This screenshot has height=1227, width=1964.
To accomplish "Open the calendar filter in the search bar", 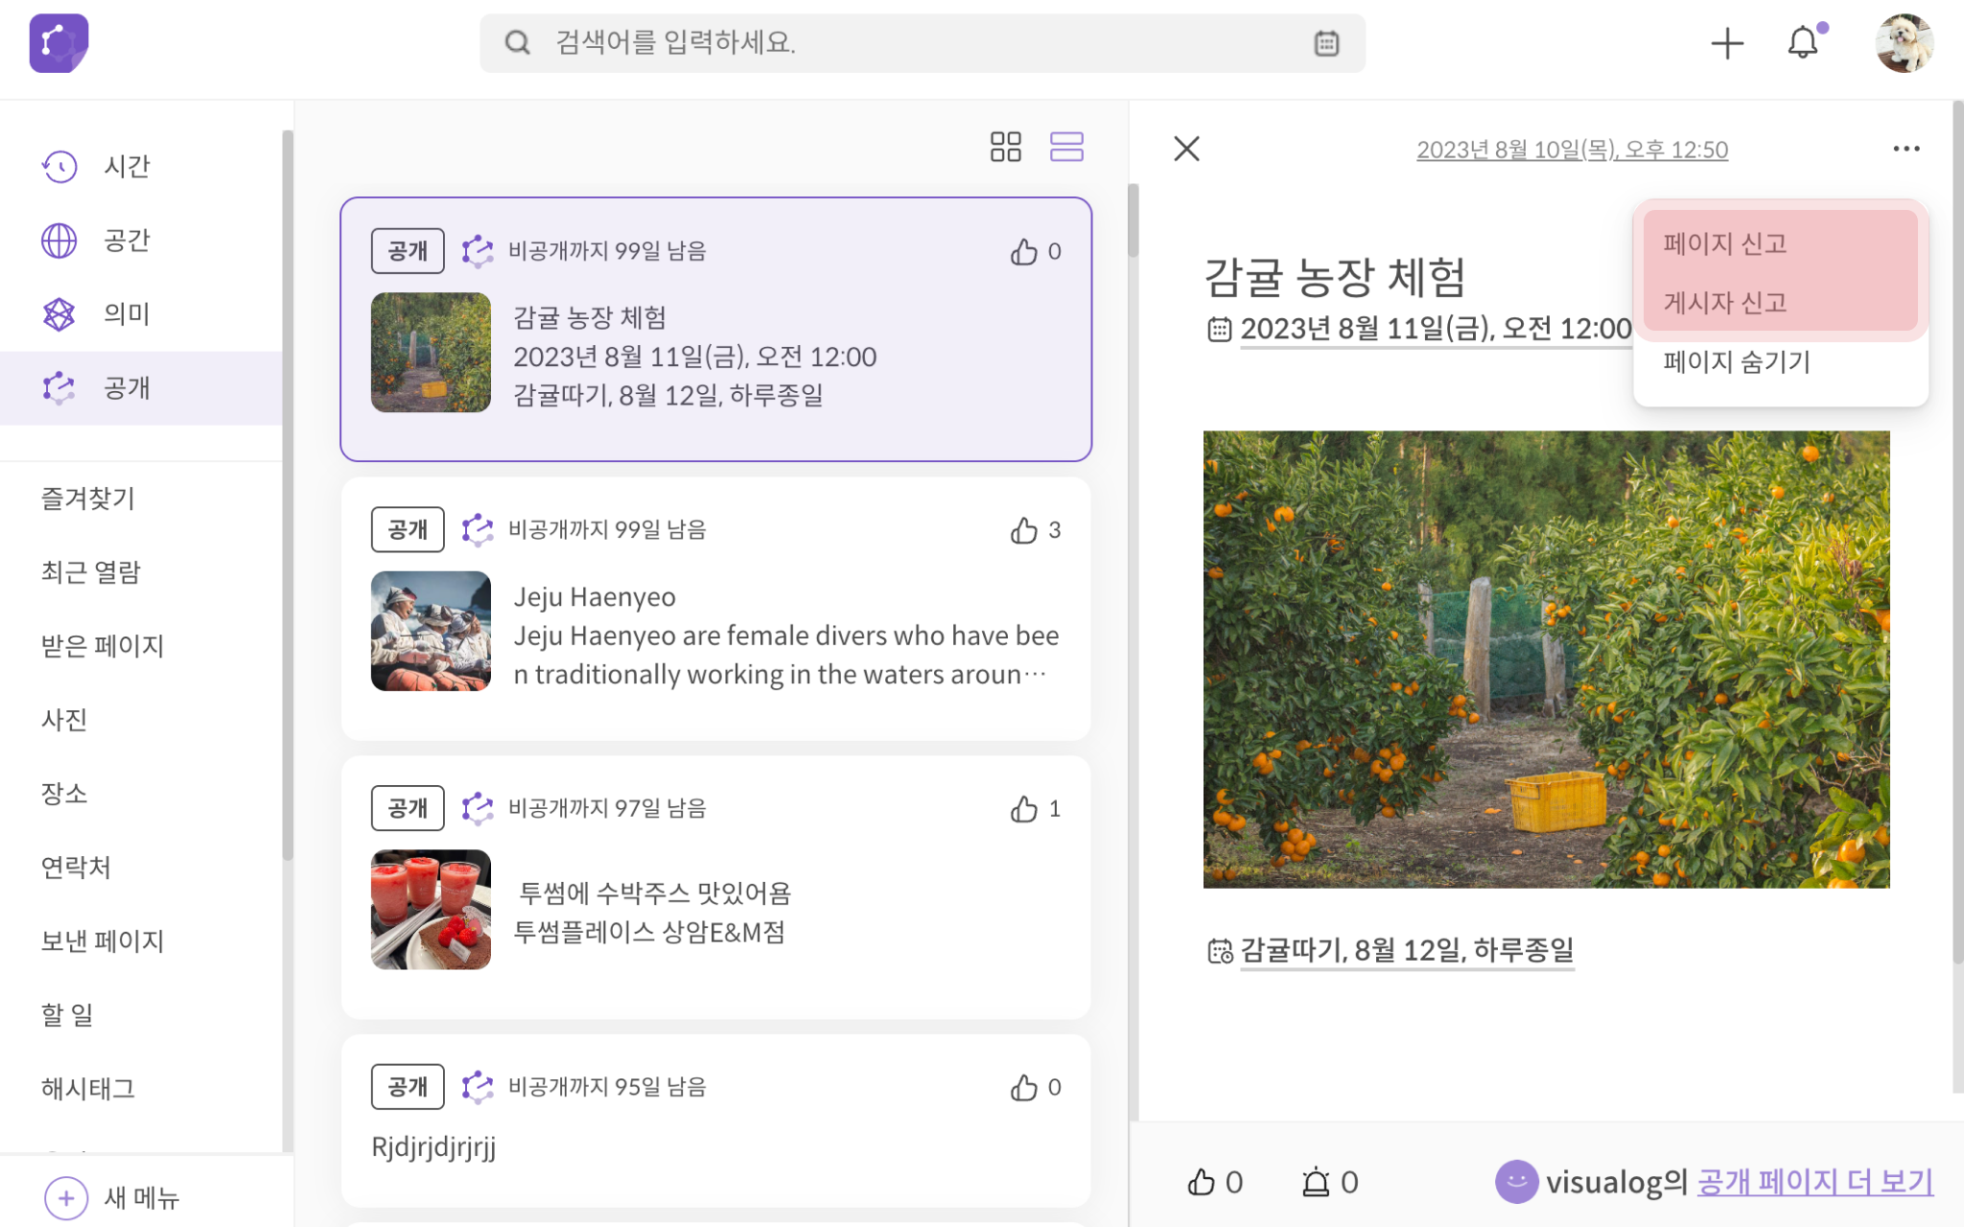I will [x=1326, y=43].
